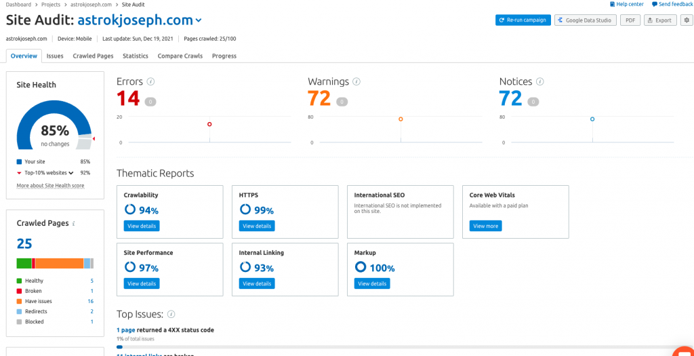
Task: Click the gray Blocked color swatch
Action: coord(19,321)
